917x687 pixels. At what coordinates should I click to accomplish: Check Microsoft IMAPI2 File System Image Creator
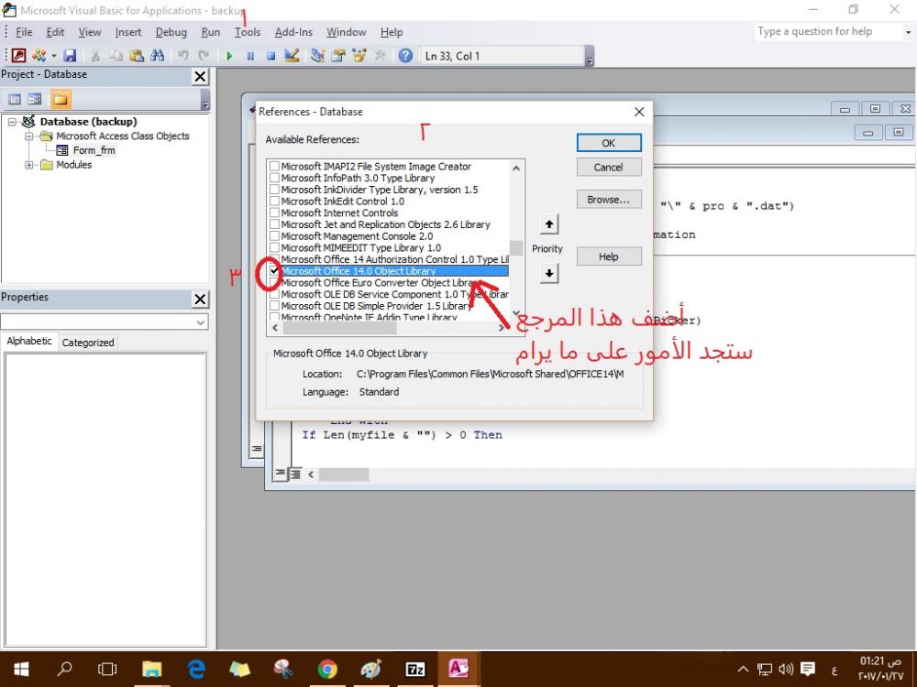coord(274,167)
